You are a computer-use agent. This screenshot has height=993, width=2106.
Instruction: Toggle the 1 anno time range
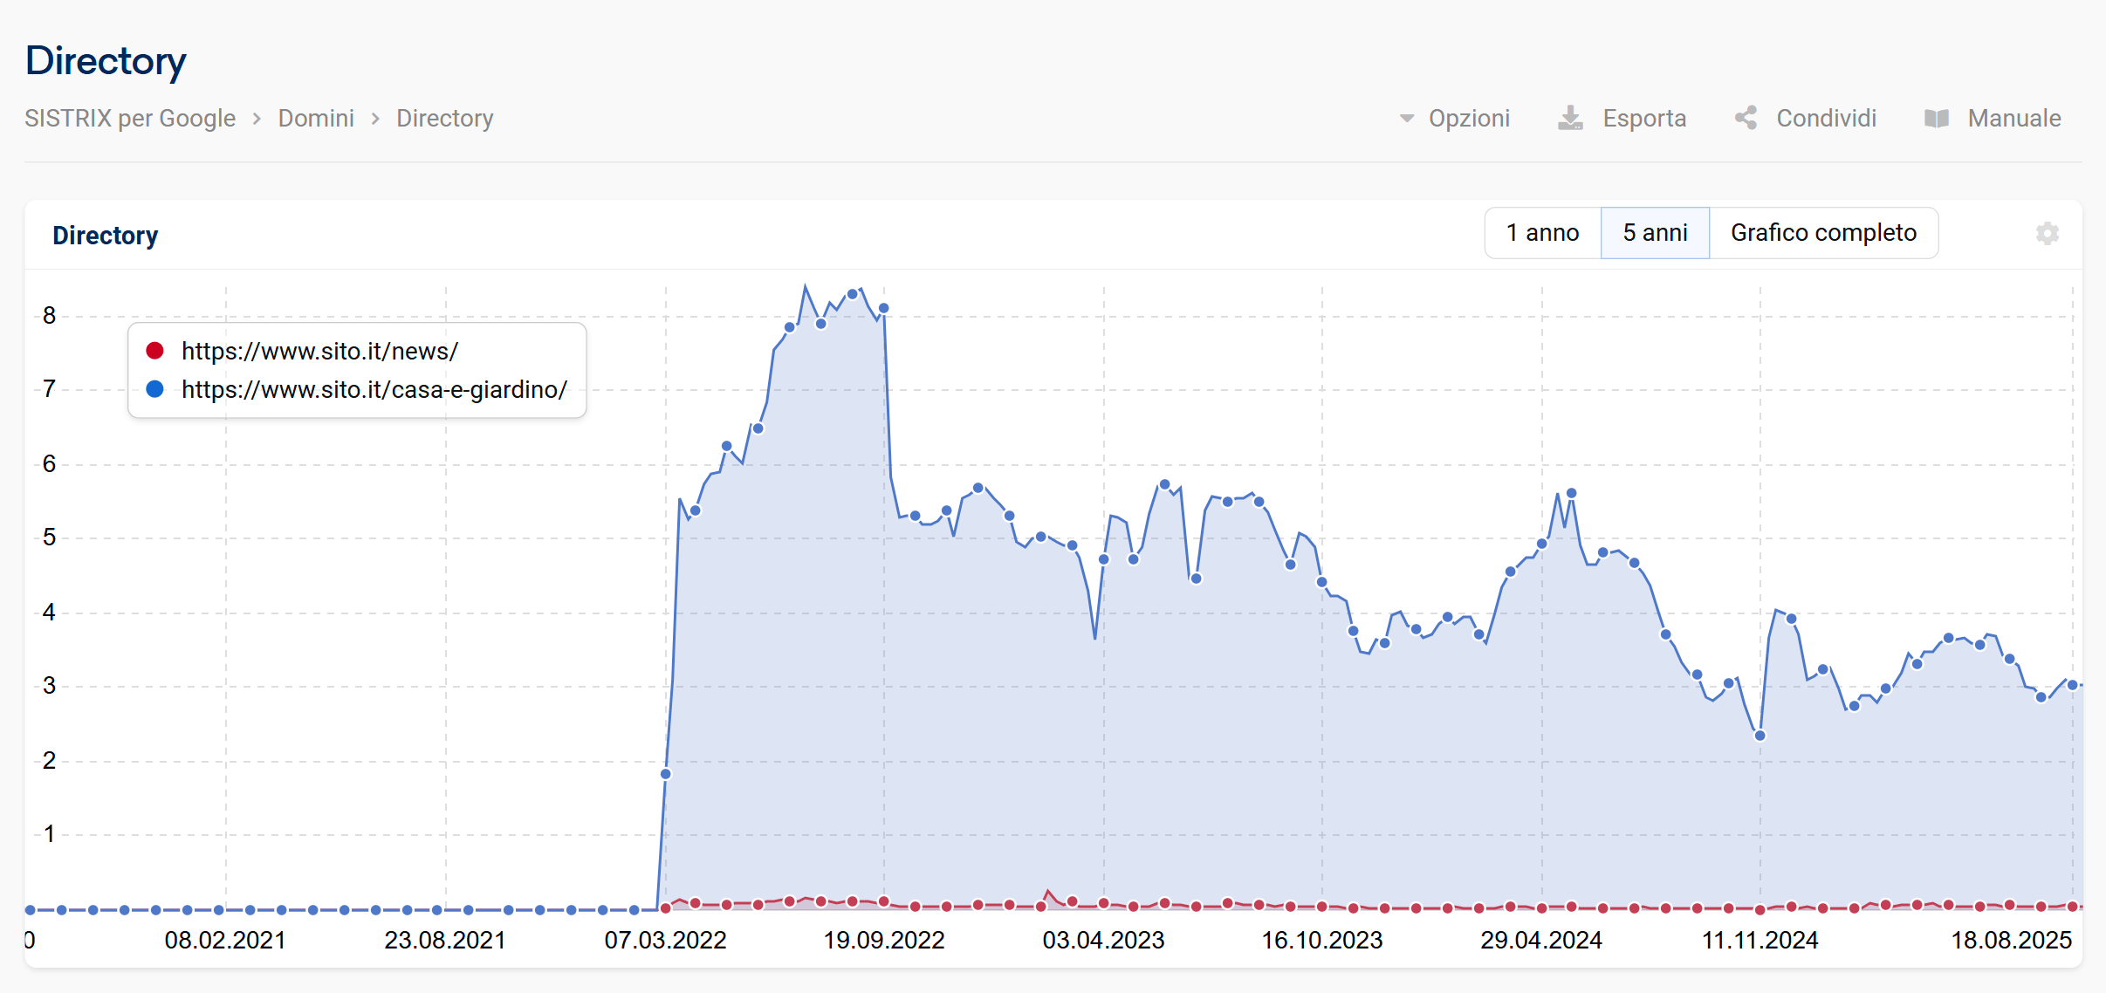point(1541,233)
